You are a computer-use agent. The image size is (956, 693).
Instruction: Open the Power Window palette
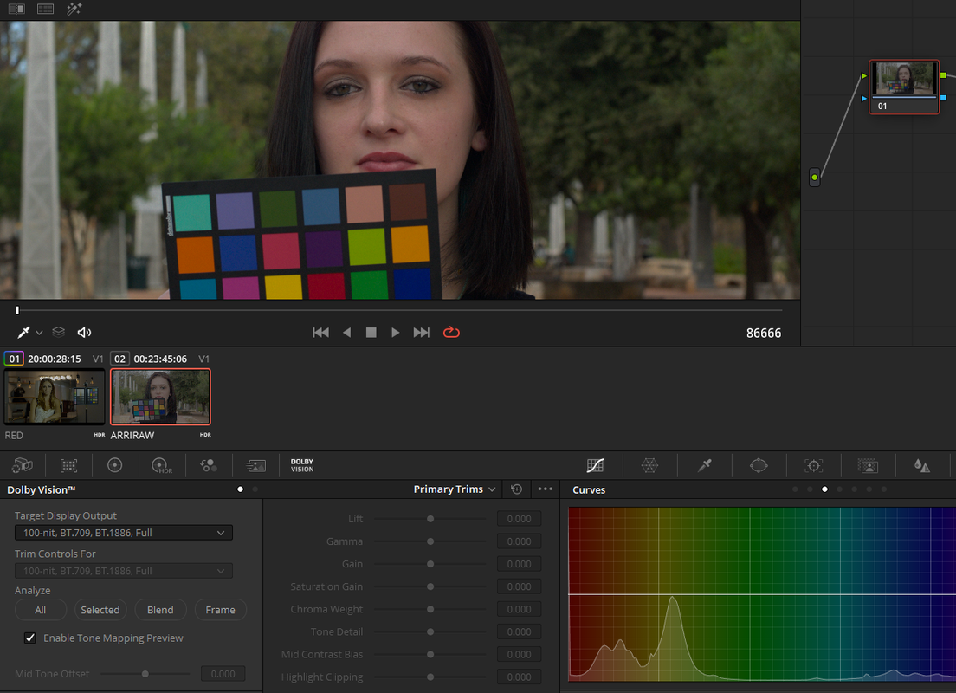[759, 465]
